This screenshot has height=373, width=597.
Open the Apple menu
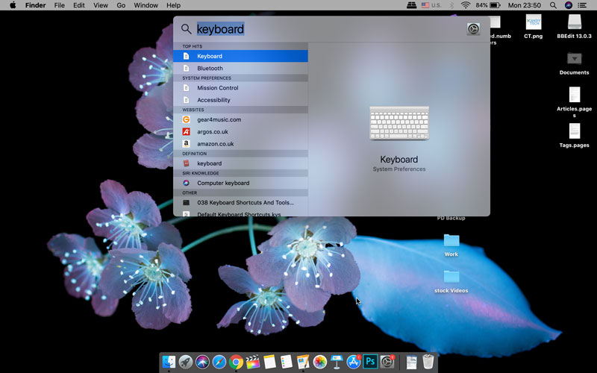[x=13, y=5]
